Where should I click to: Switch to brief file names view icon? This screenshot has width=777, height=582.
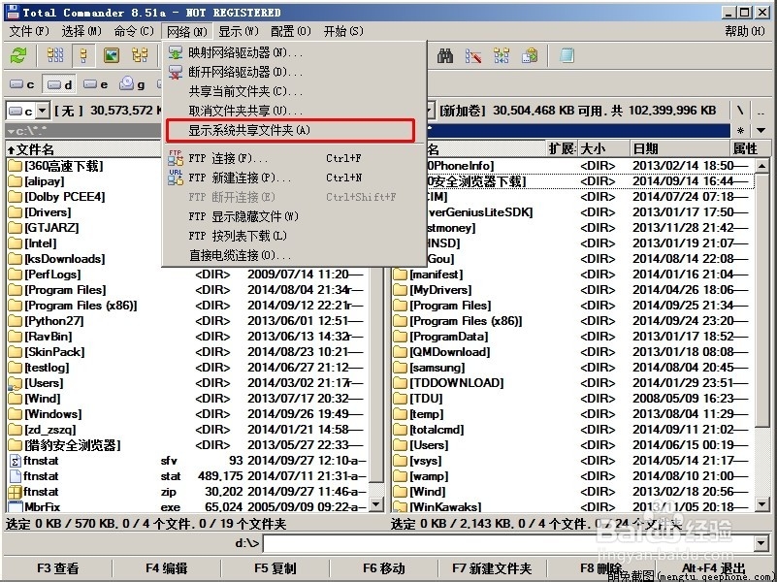[55, 55]
